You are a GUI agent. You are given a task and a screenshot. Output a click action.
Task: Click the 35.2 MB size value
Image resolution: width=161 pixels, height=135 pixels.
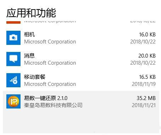pyautogui.click(x=146, y=98)
